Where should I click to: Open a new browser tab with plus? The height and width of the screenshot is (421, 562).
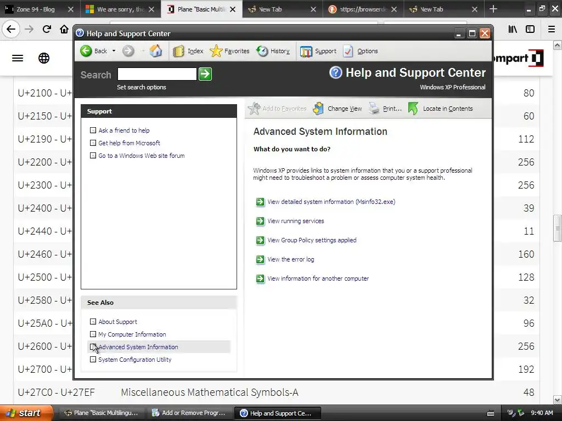click(x=493, y=9)
